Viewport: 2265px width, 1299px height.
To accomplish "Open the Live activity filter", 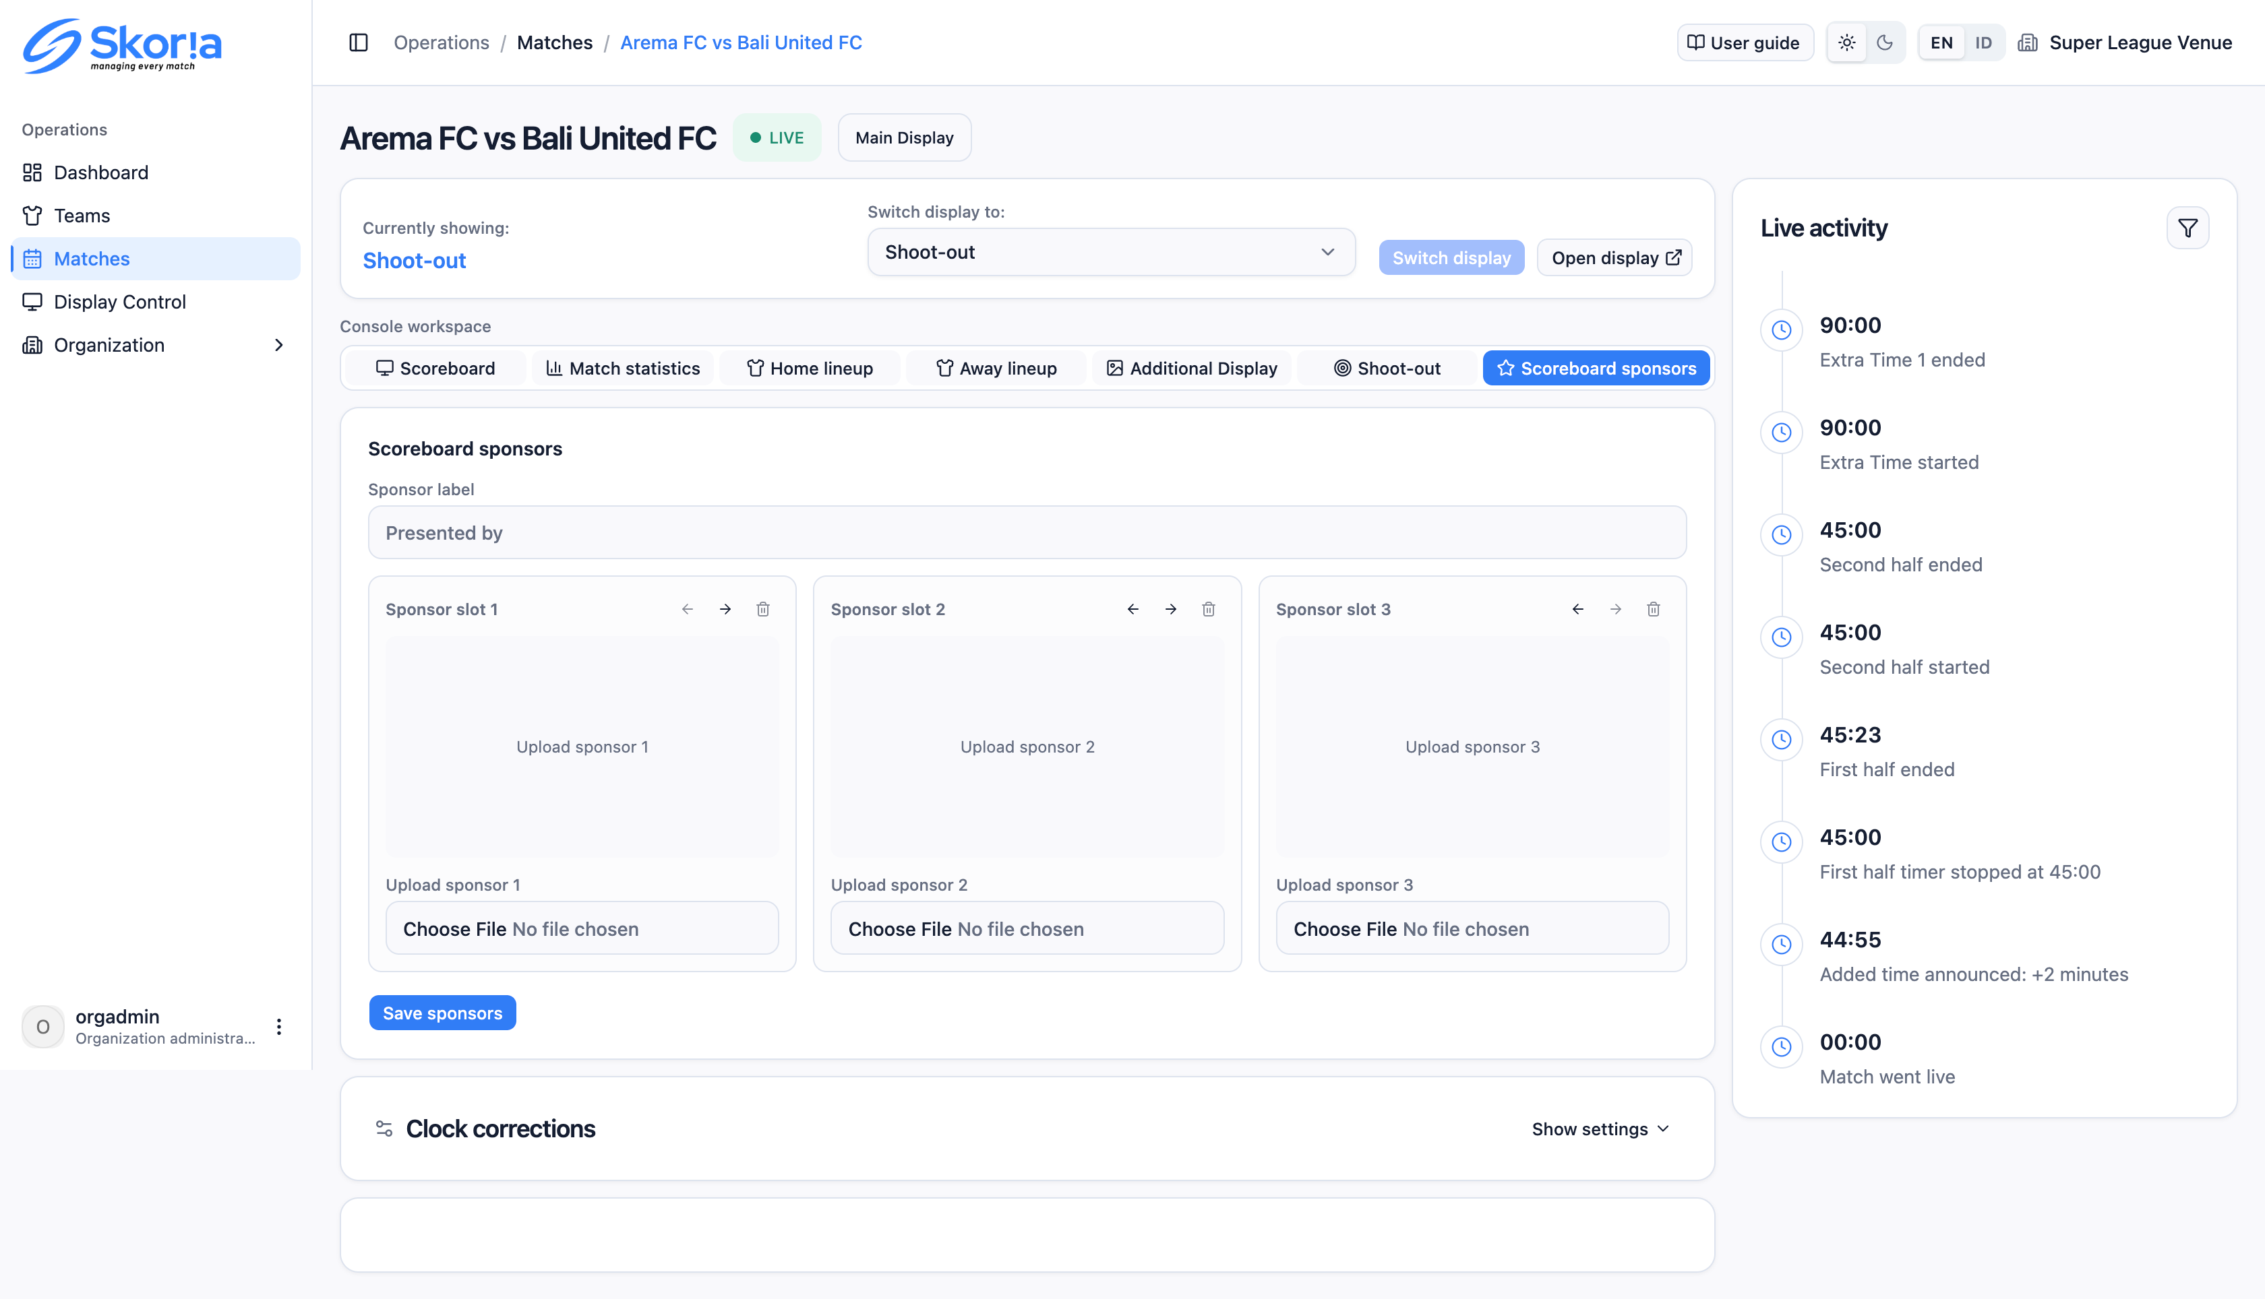I will pyautogui.click(x=2187, y=228).
